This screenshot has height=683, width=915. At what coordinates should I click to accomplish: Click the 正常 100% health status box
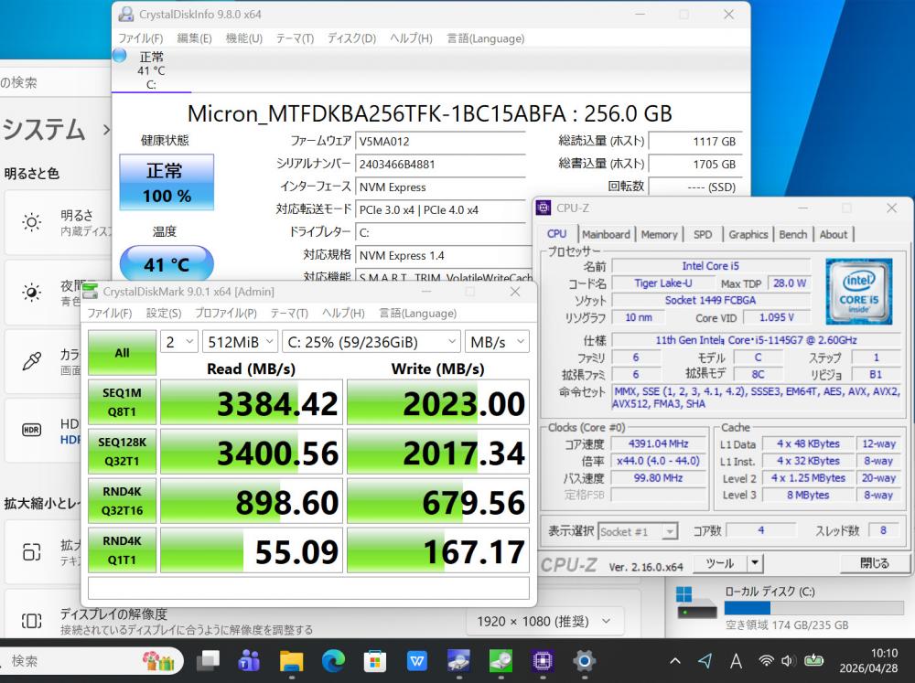[167, 182]
